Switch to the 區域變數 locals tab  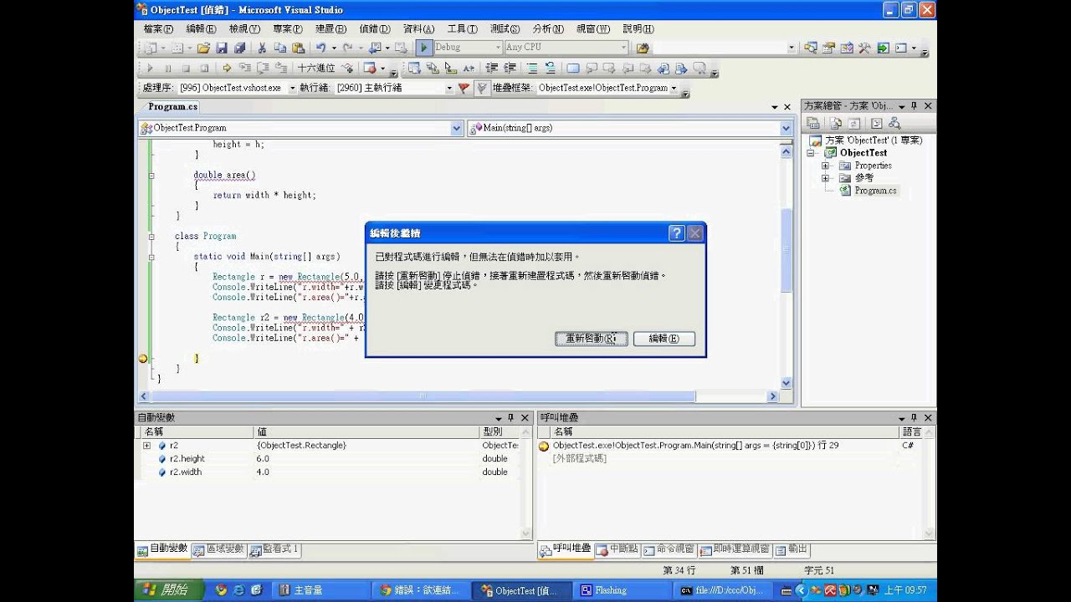coord(219,549)
